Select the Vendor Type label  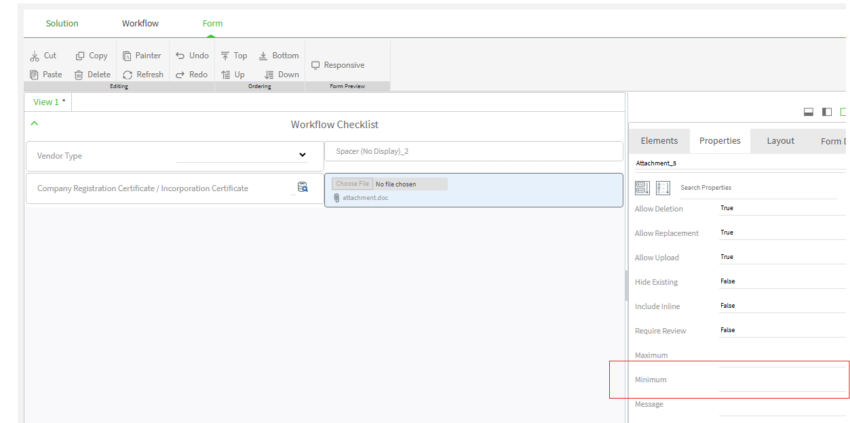[x=60, y=156]
